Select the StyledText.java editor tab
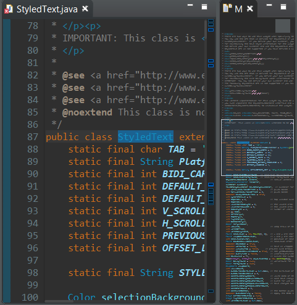Image resolution: width=297 pixels, height=305 pixels. click(47, 9)
